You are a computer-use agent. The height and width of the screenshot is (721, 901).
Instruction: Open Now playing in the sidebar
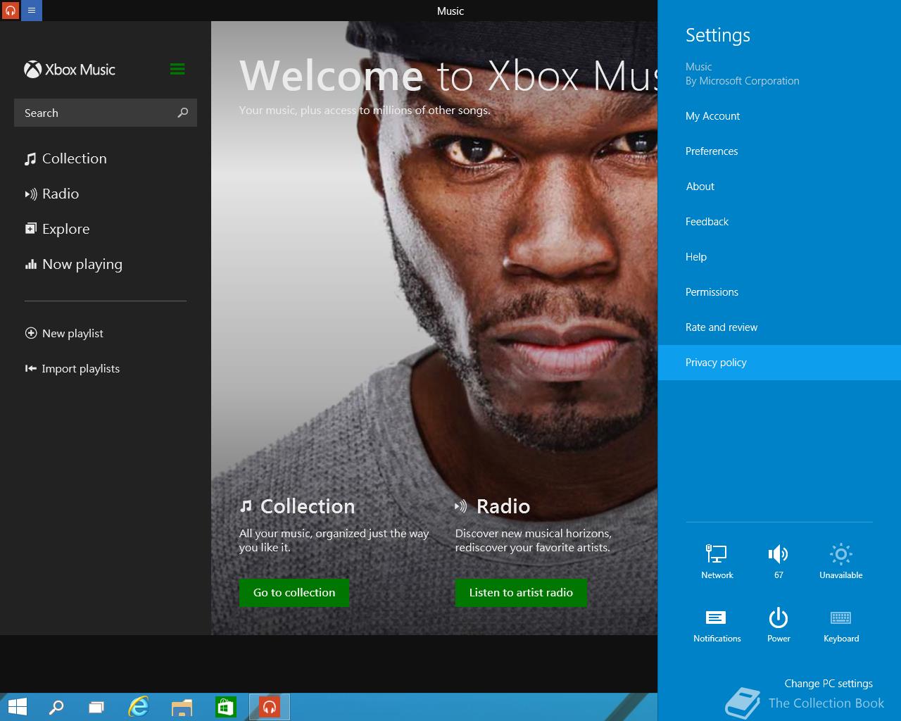pos(74,264)
